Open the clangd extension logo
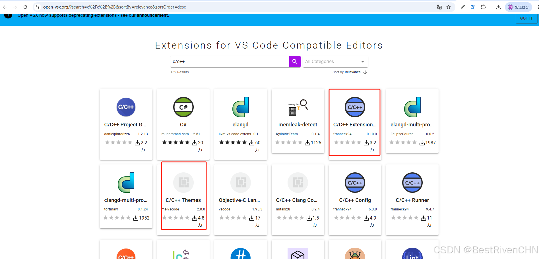Viewport: 539px width, 259px height. pos(241,107)
